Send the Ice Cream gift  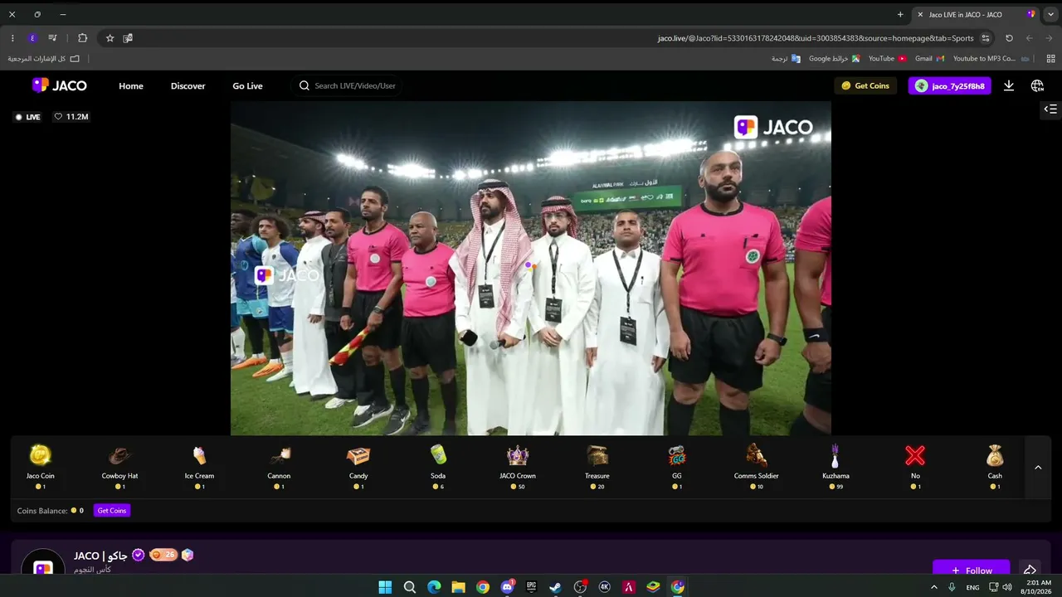click(x=199, y=467)
